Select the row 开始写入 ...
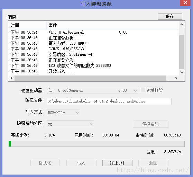 [94, 71]
